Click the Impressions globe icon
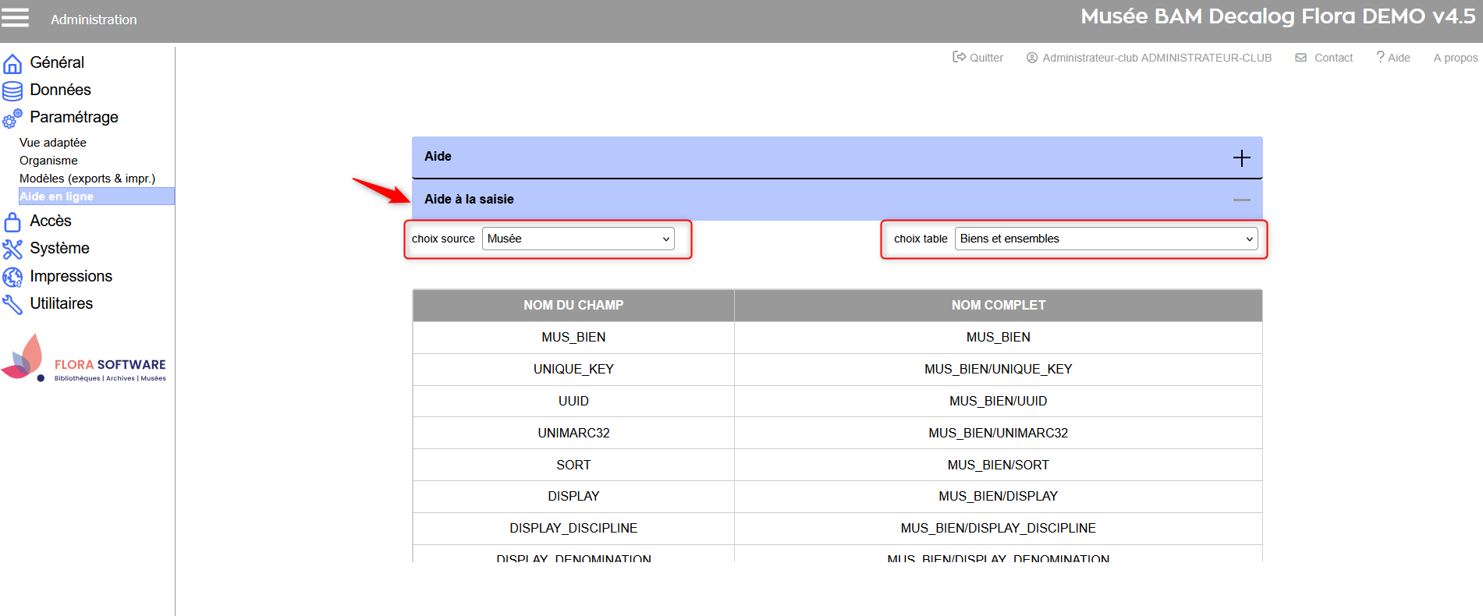1483x616 pixels. coord(12,277)
